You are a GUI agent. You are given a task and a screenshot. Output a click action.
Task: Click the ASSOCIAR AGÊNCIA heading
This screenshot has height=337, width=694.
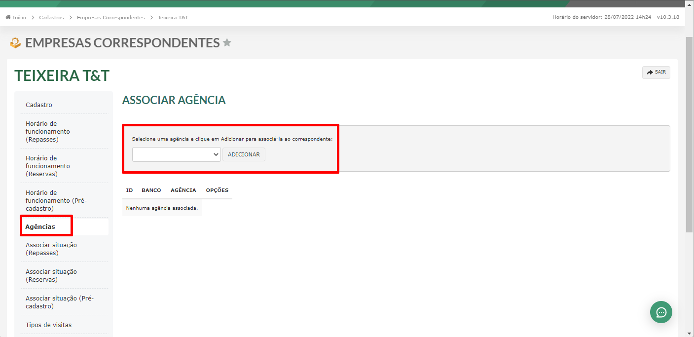click(174, 100)
